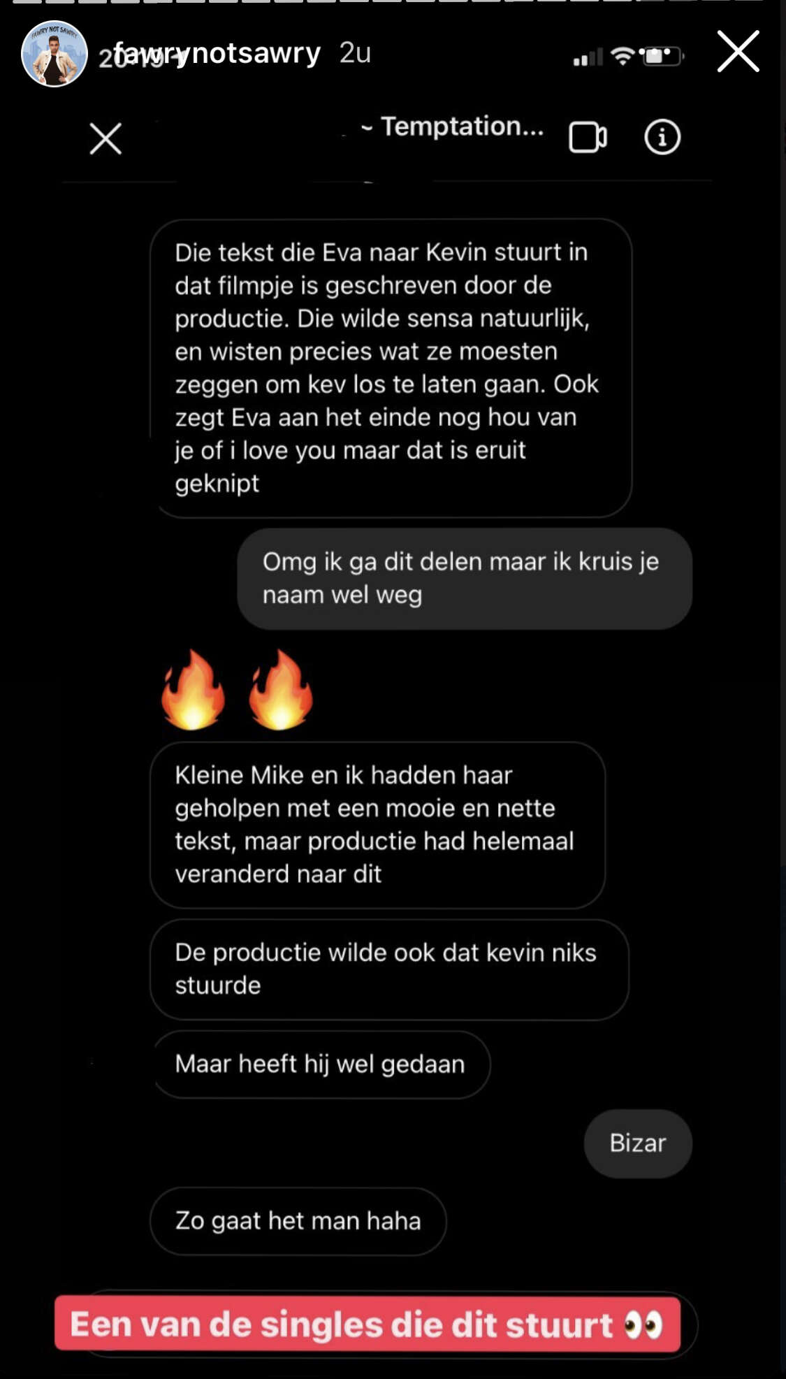Tap the second fire emoji
The height and width of the screenshot is (1379, 786).
[281, 689]
